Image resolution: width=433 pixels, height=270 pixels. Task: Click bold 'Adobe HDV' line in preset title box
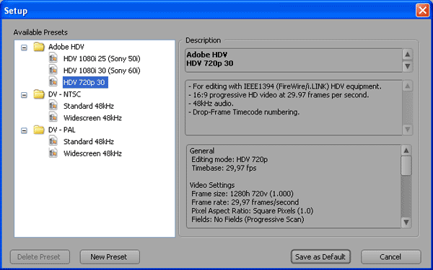[207, 55]
